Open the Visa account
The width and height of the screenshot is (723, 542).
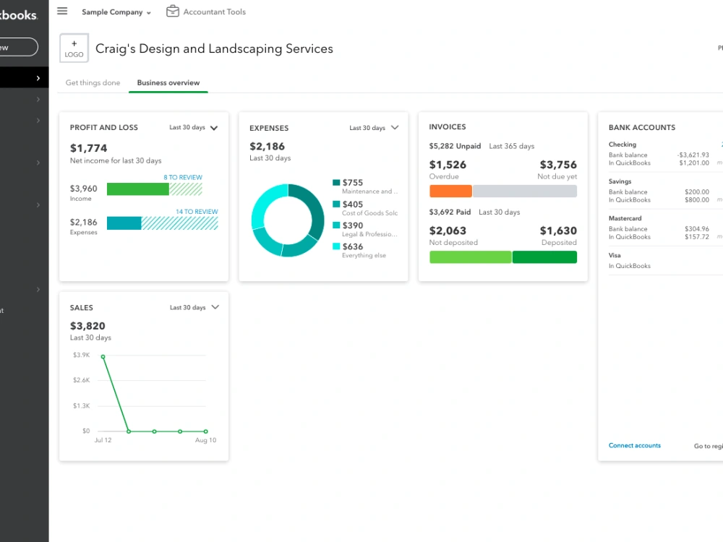click(614, 255)
